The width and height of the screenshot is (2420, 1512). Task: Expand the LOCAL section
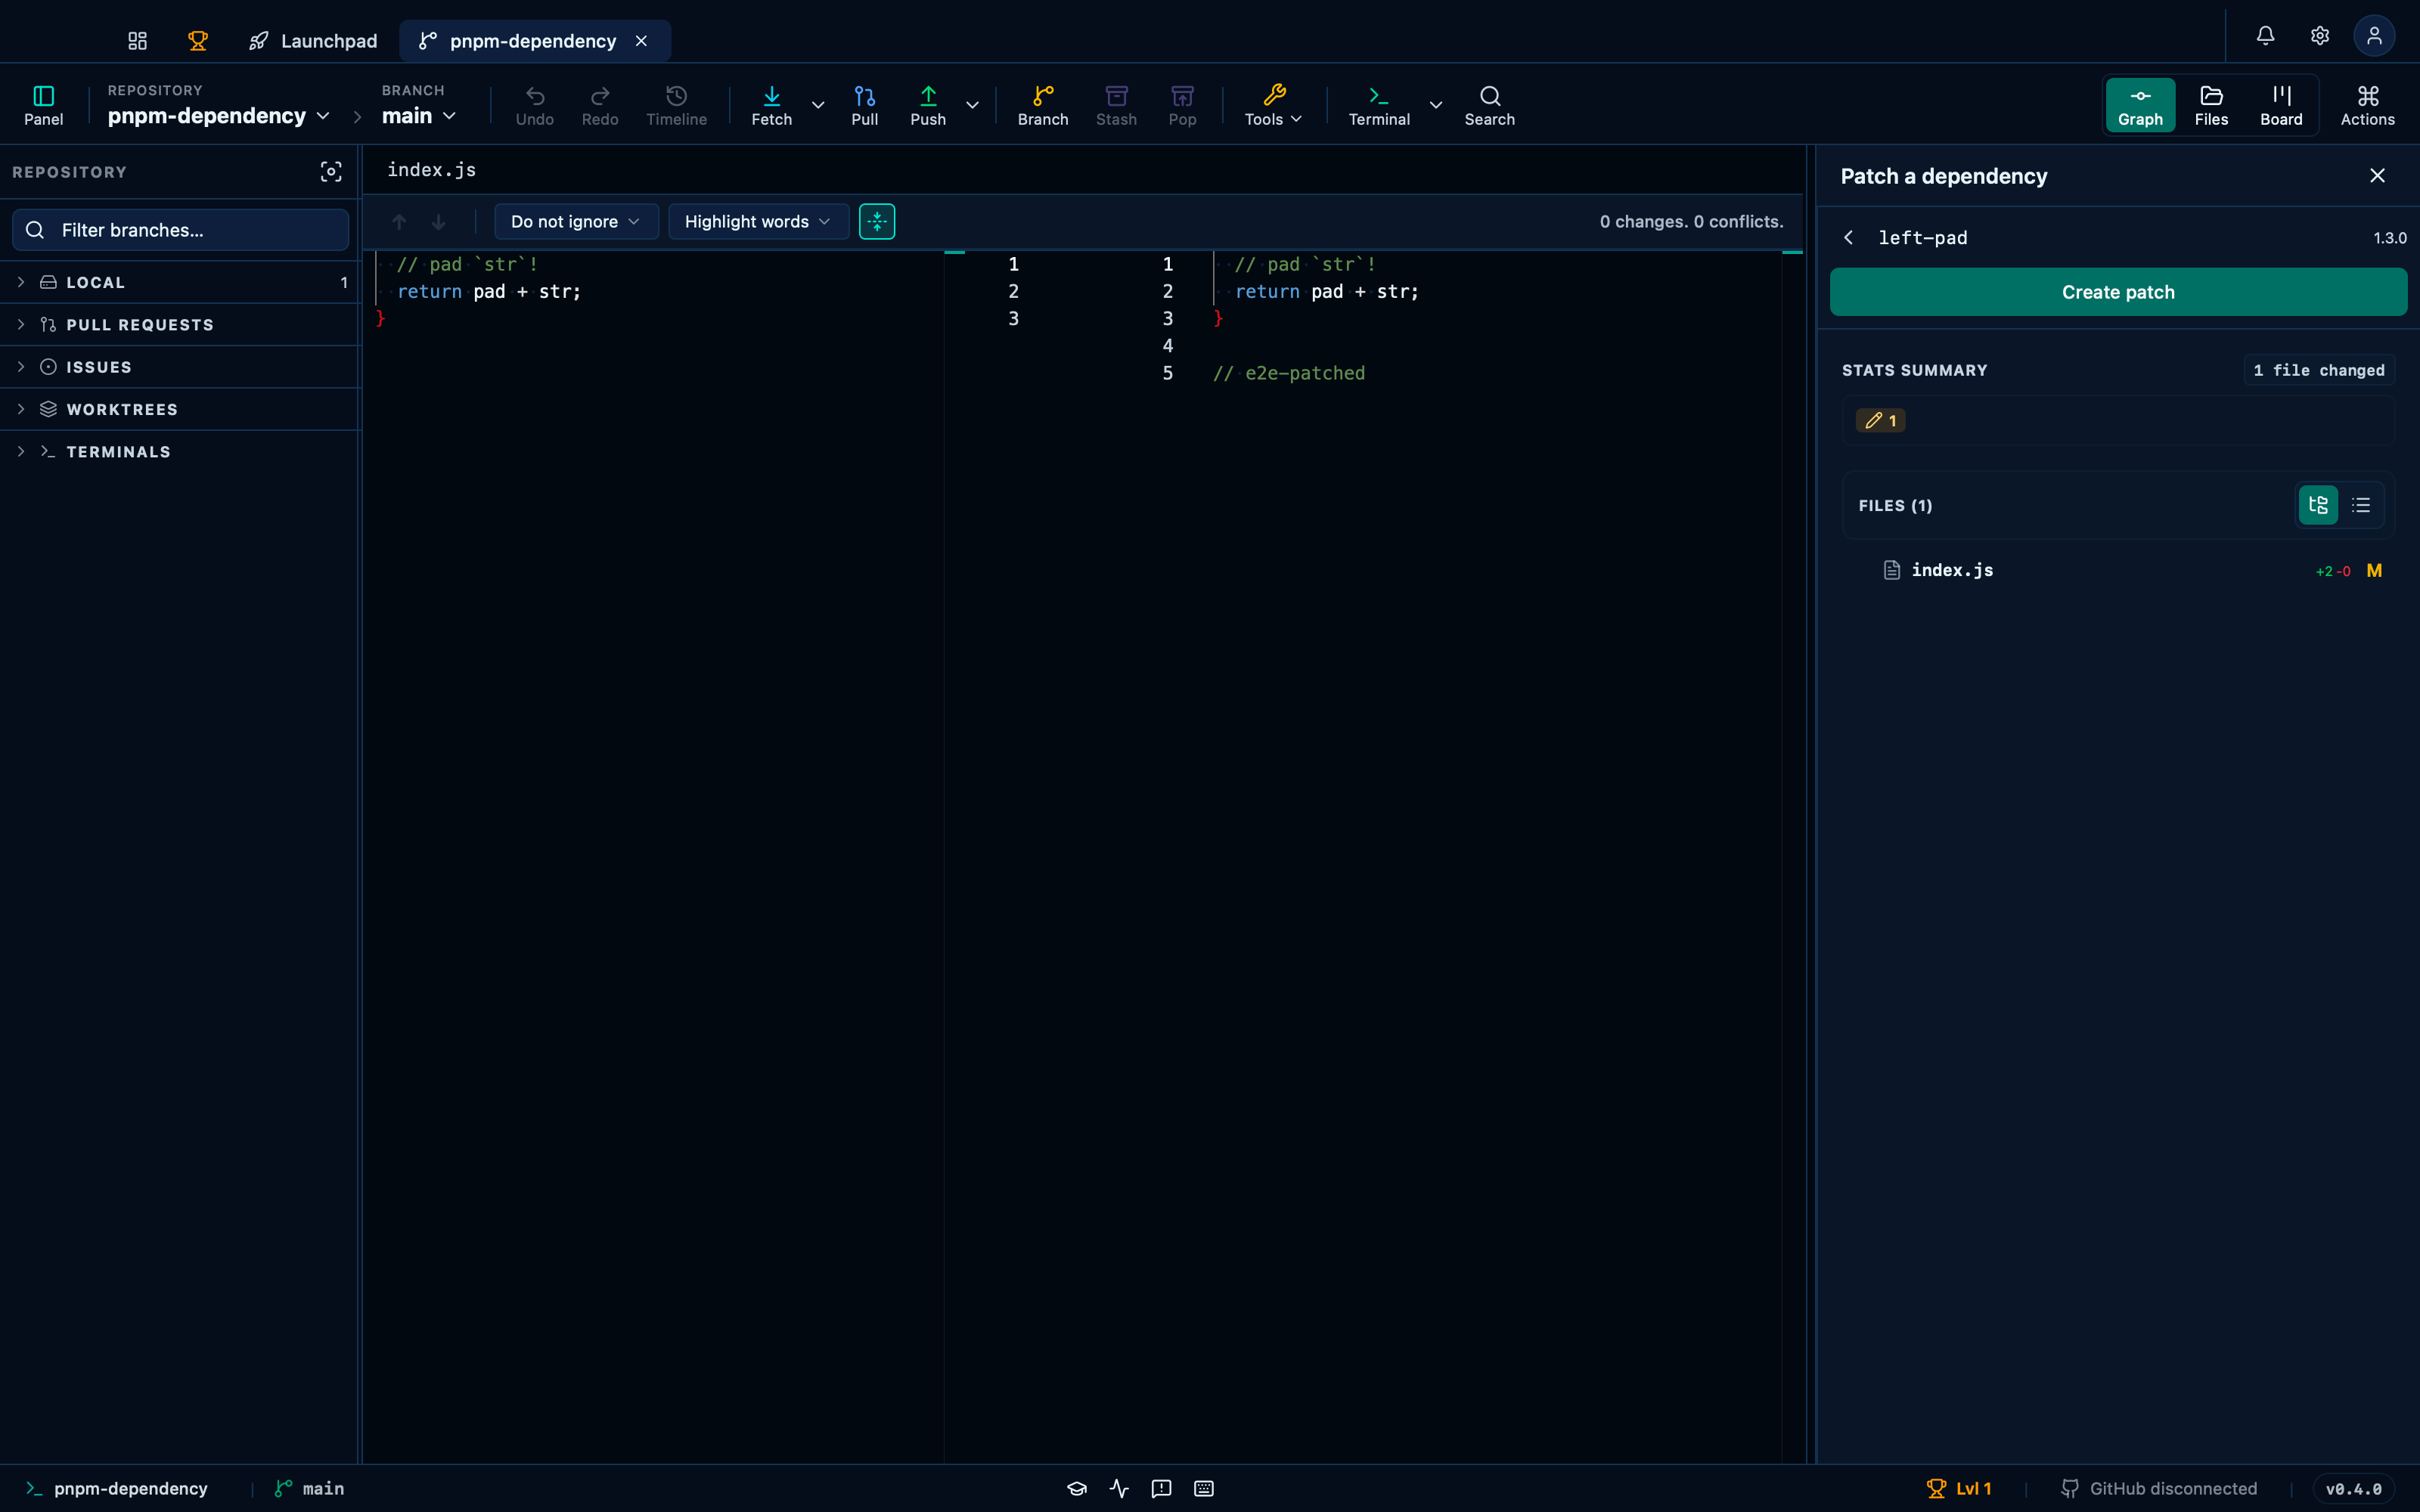(x=180, y=282)
